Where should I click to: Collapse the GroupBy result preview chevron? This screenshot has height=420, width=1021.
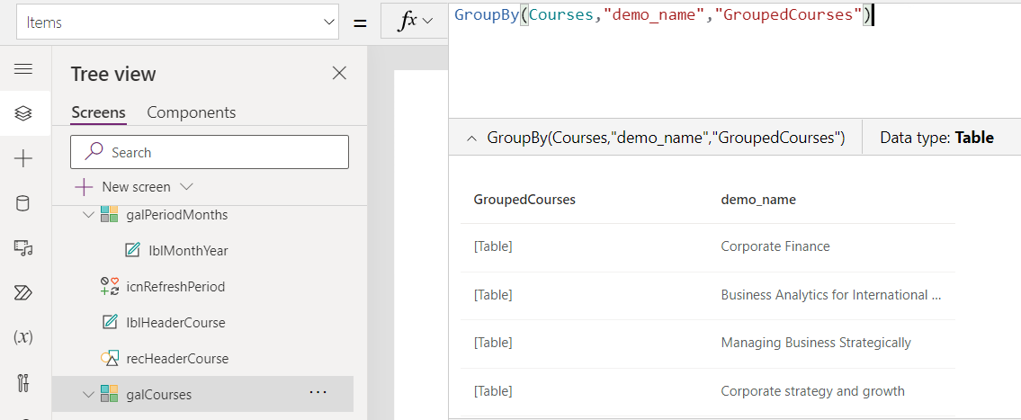click(470, 138)
